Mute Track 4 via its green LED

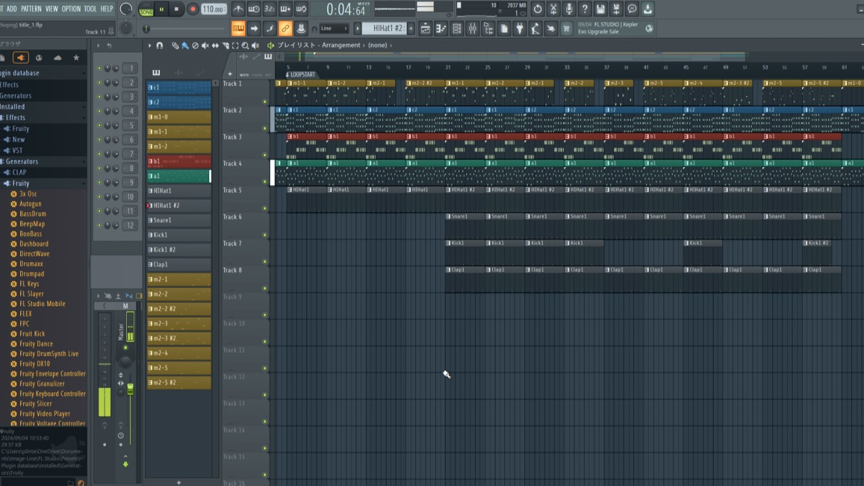coord(265,182)
